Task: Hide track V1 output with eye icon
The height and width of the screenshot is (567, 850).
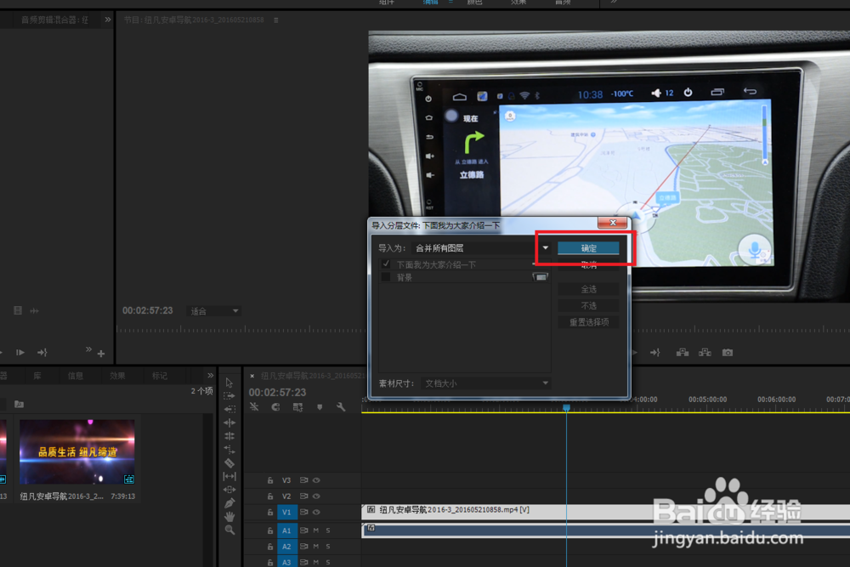Action: [316, 513]
